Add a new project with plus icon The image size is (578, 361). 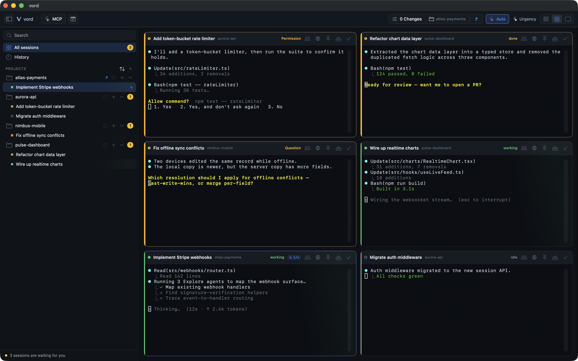click(x=131, y=69)
